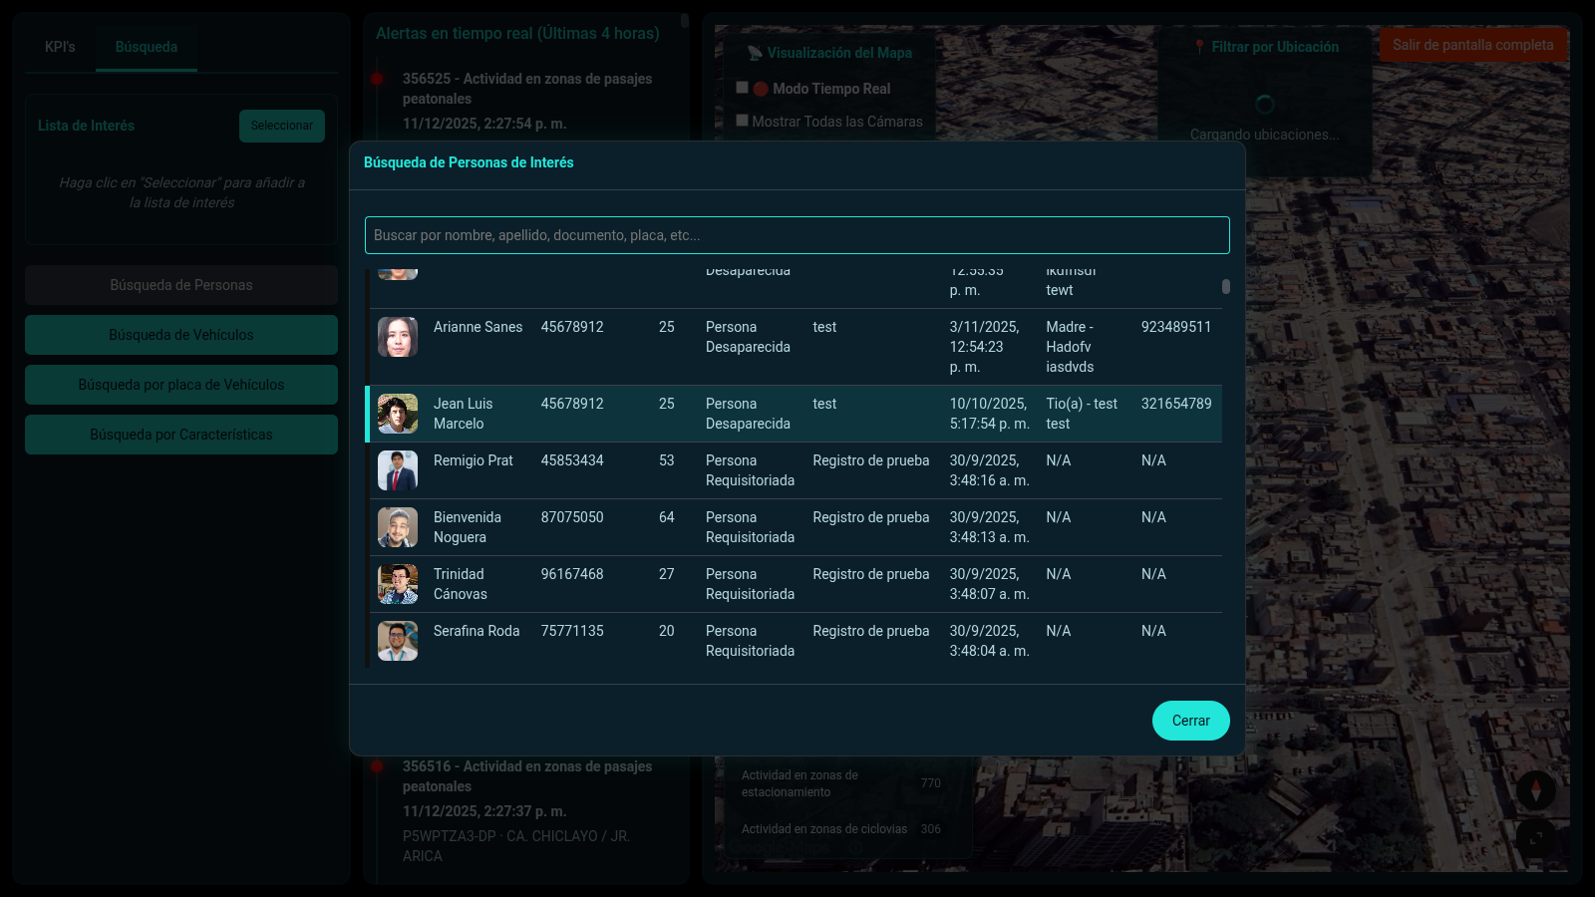The height and width of the screenshot is (897, 1595).
Task: Click the satellite dish icon beside Visualización del Mapa
Action: pos(755,53)
